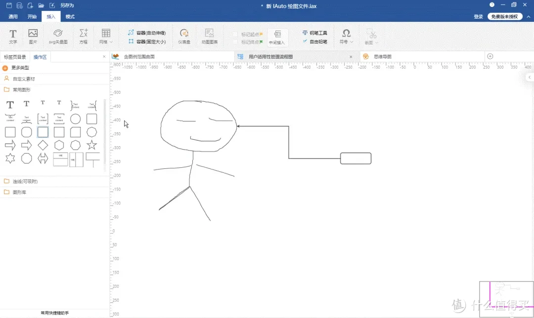Select the rounded rectangle on canvas
Viewport: 534px width, 318px height.
[356, 159]
